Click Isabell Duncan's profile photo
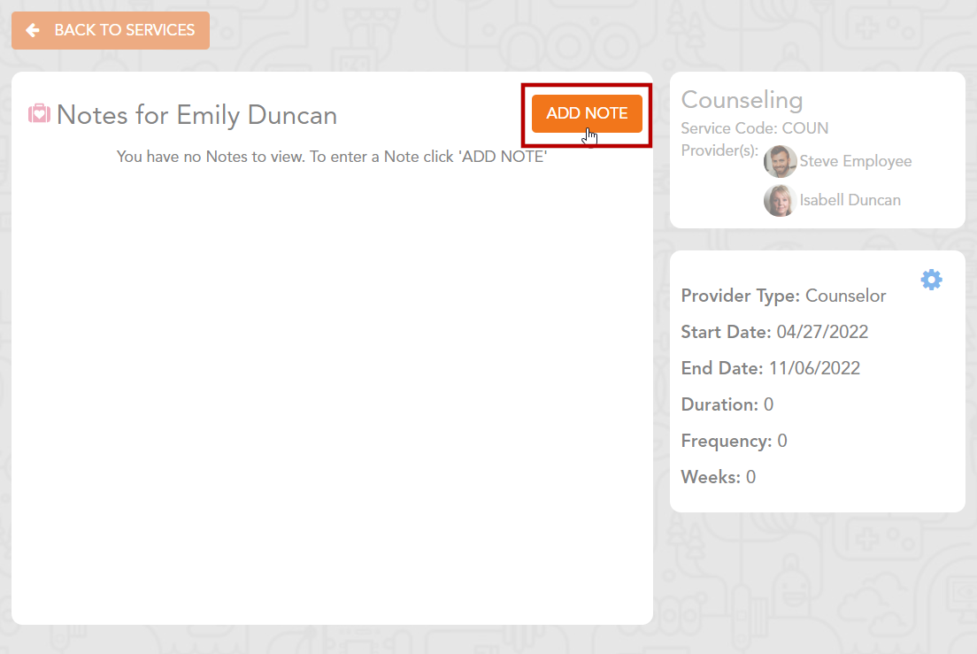 coord(780,200)
